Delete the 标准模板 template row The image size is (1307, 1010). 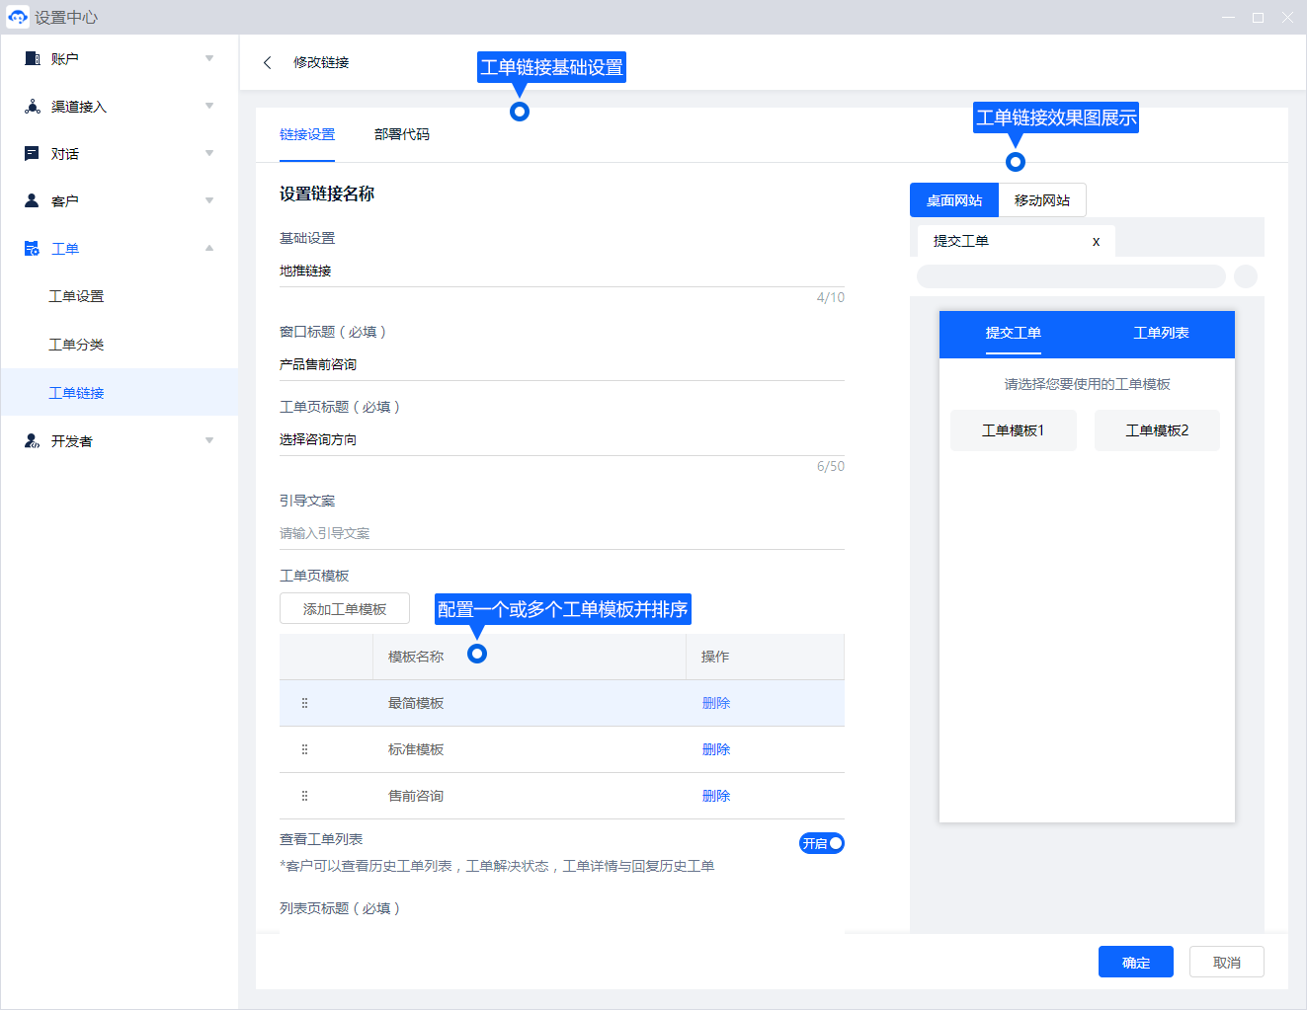tap(715, 749)
